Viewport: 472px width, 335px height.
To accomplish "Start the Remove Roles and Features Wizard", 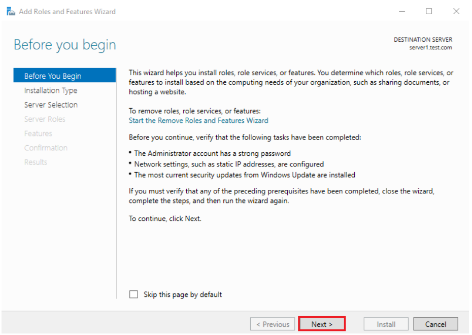I will (198, 120).
